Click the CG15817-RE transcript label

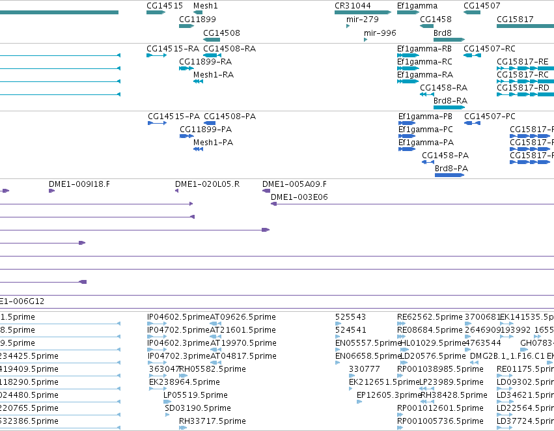tap(523, 61)
